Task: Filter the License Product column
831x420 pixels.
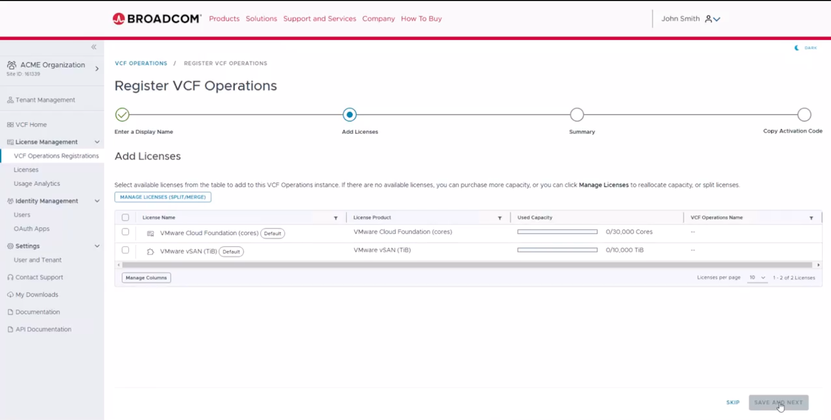Action: pyautogui.click(x=500, y=218)
